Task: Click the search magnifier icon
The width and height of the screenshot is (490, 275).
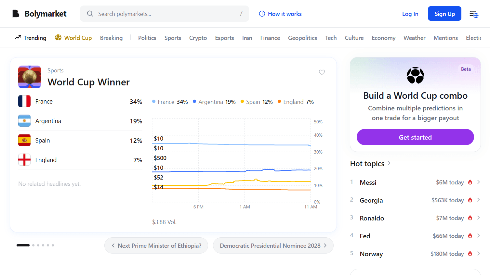Action: (x=90, y=14)
